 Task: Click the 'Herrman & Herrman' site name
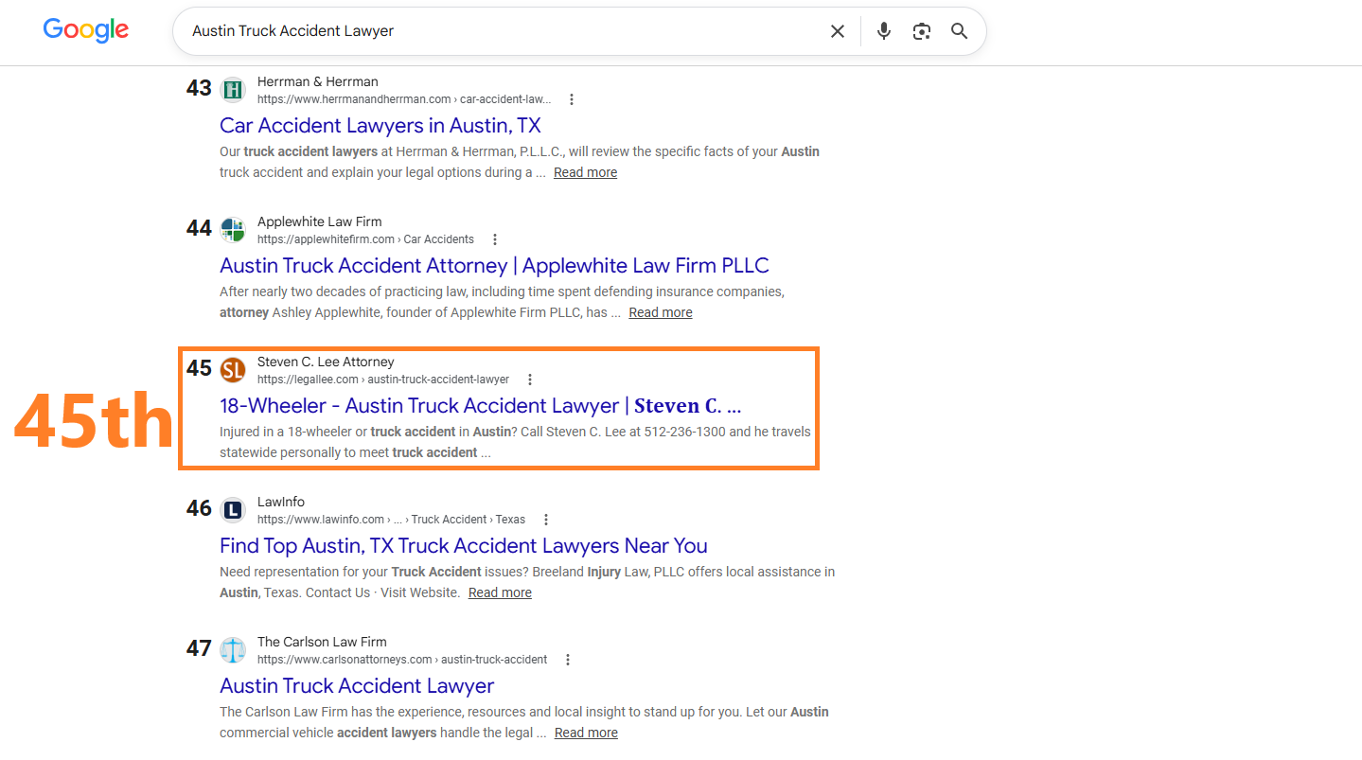pos(318,81)
